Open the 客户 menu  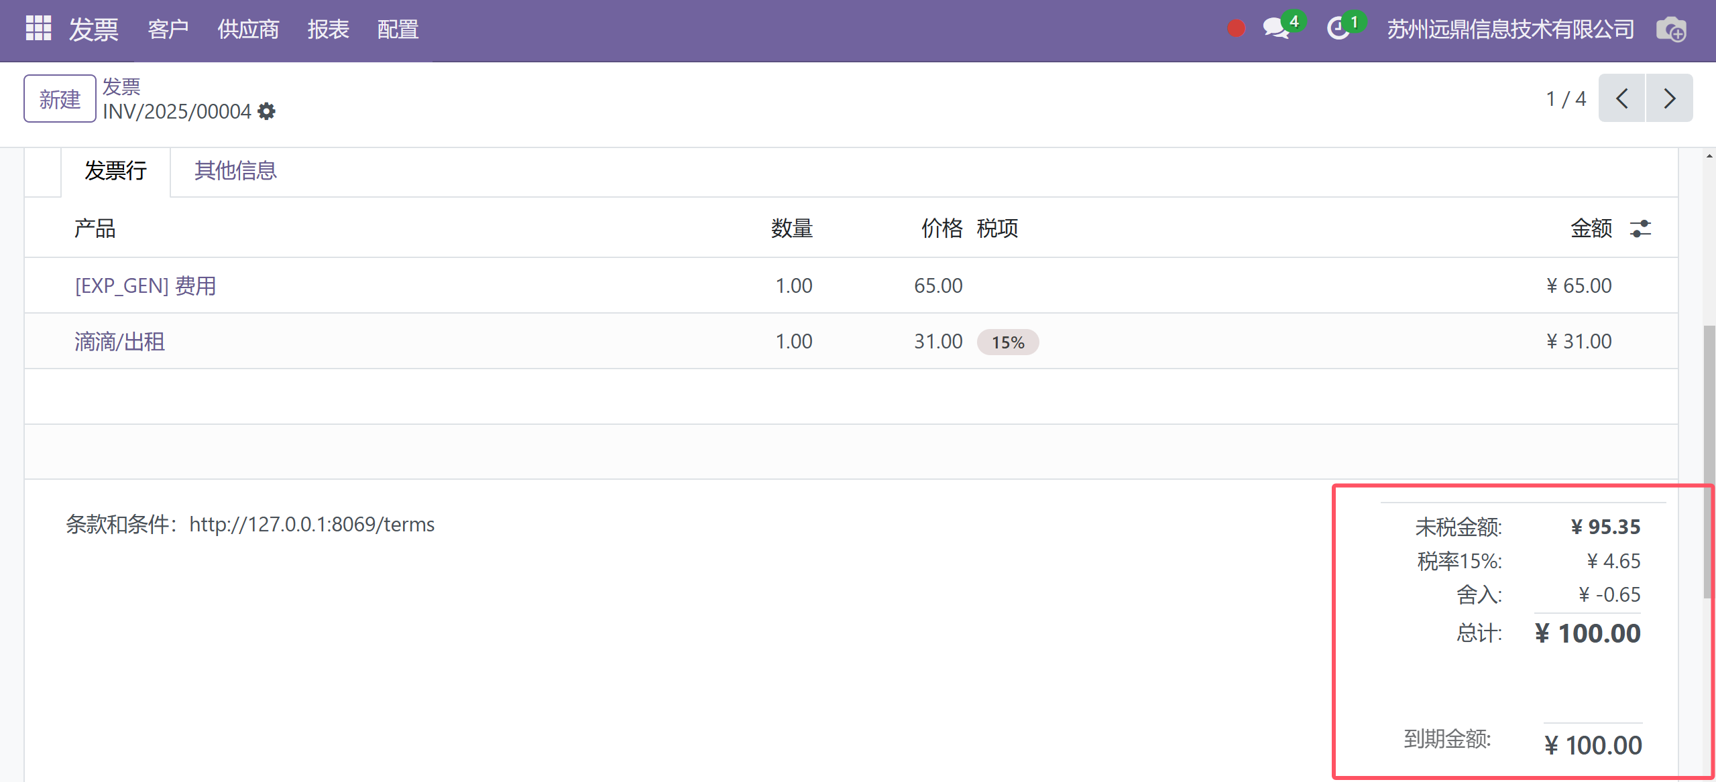[x=168, y=29]
